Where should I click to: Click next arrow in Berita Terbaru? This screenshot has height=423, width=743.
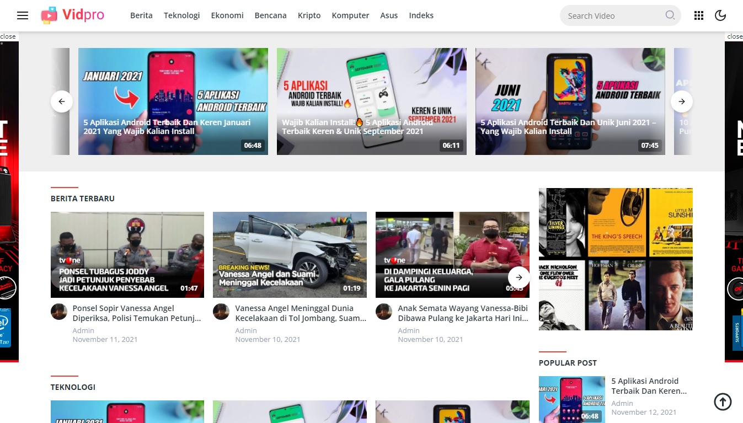(x=519, y=277)
